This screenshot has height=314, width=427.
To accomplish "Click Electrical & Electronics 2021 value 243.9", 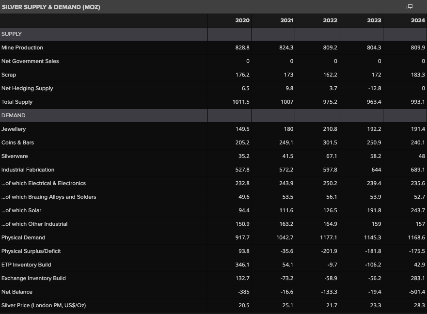I will click(286, 183).
